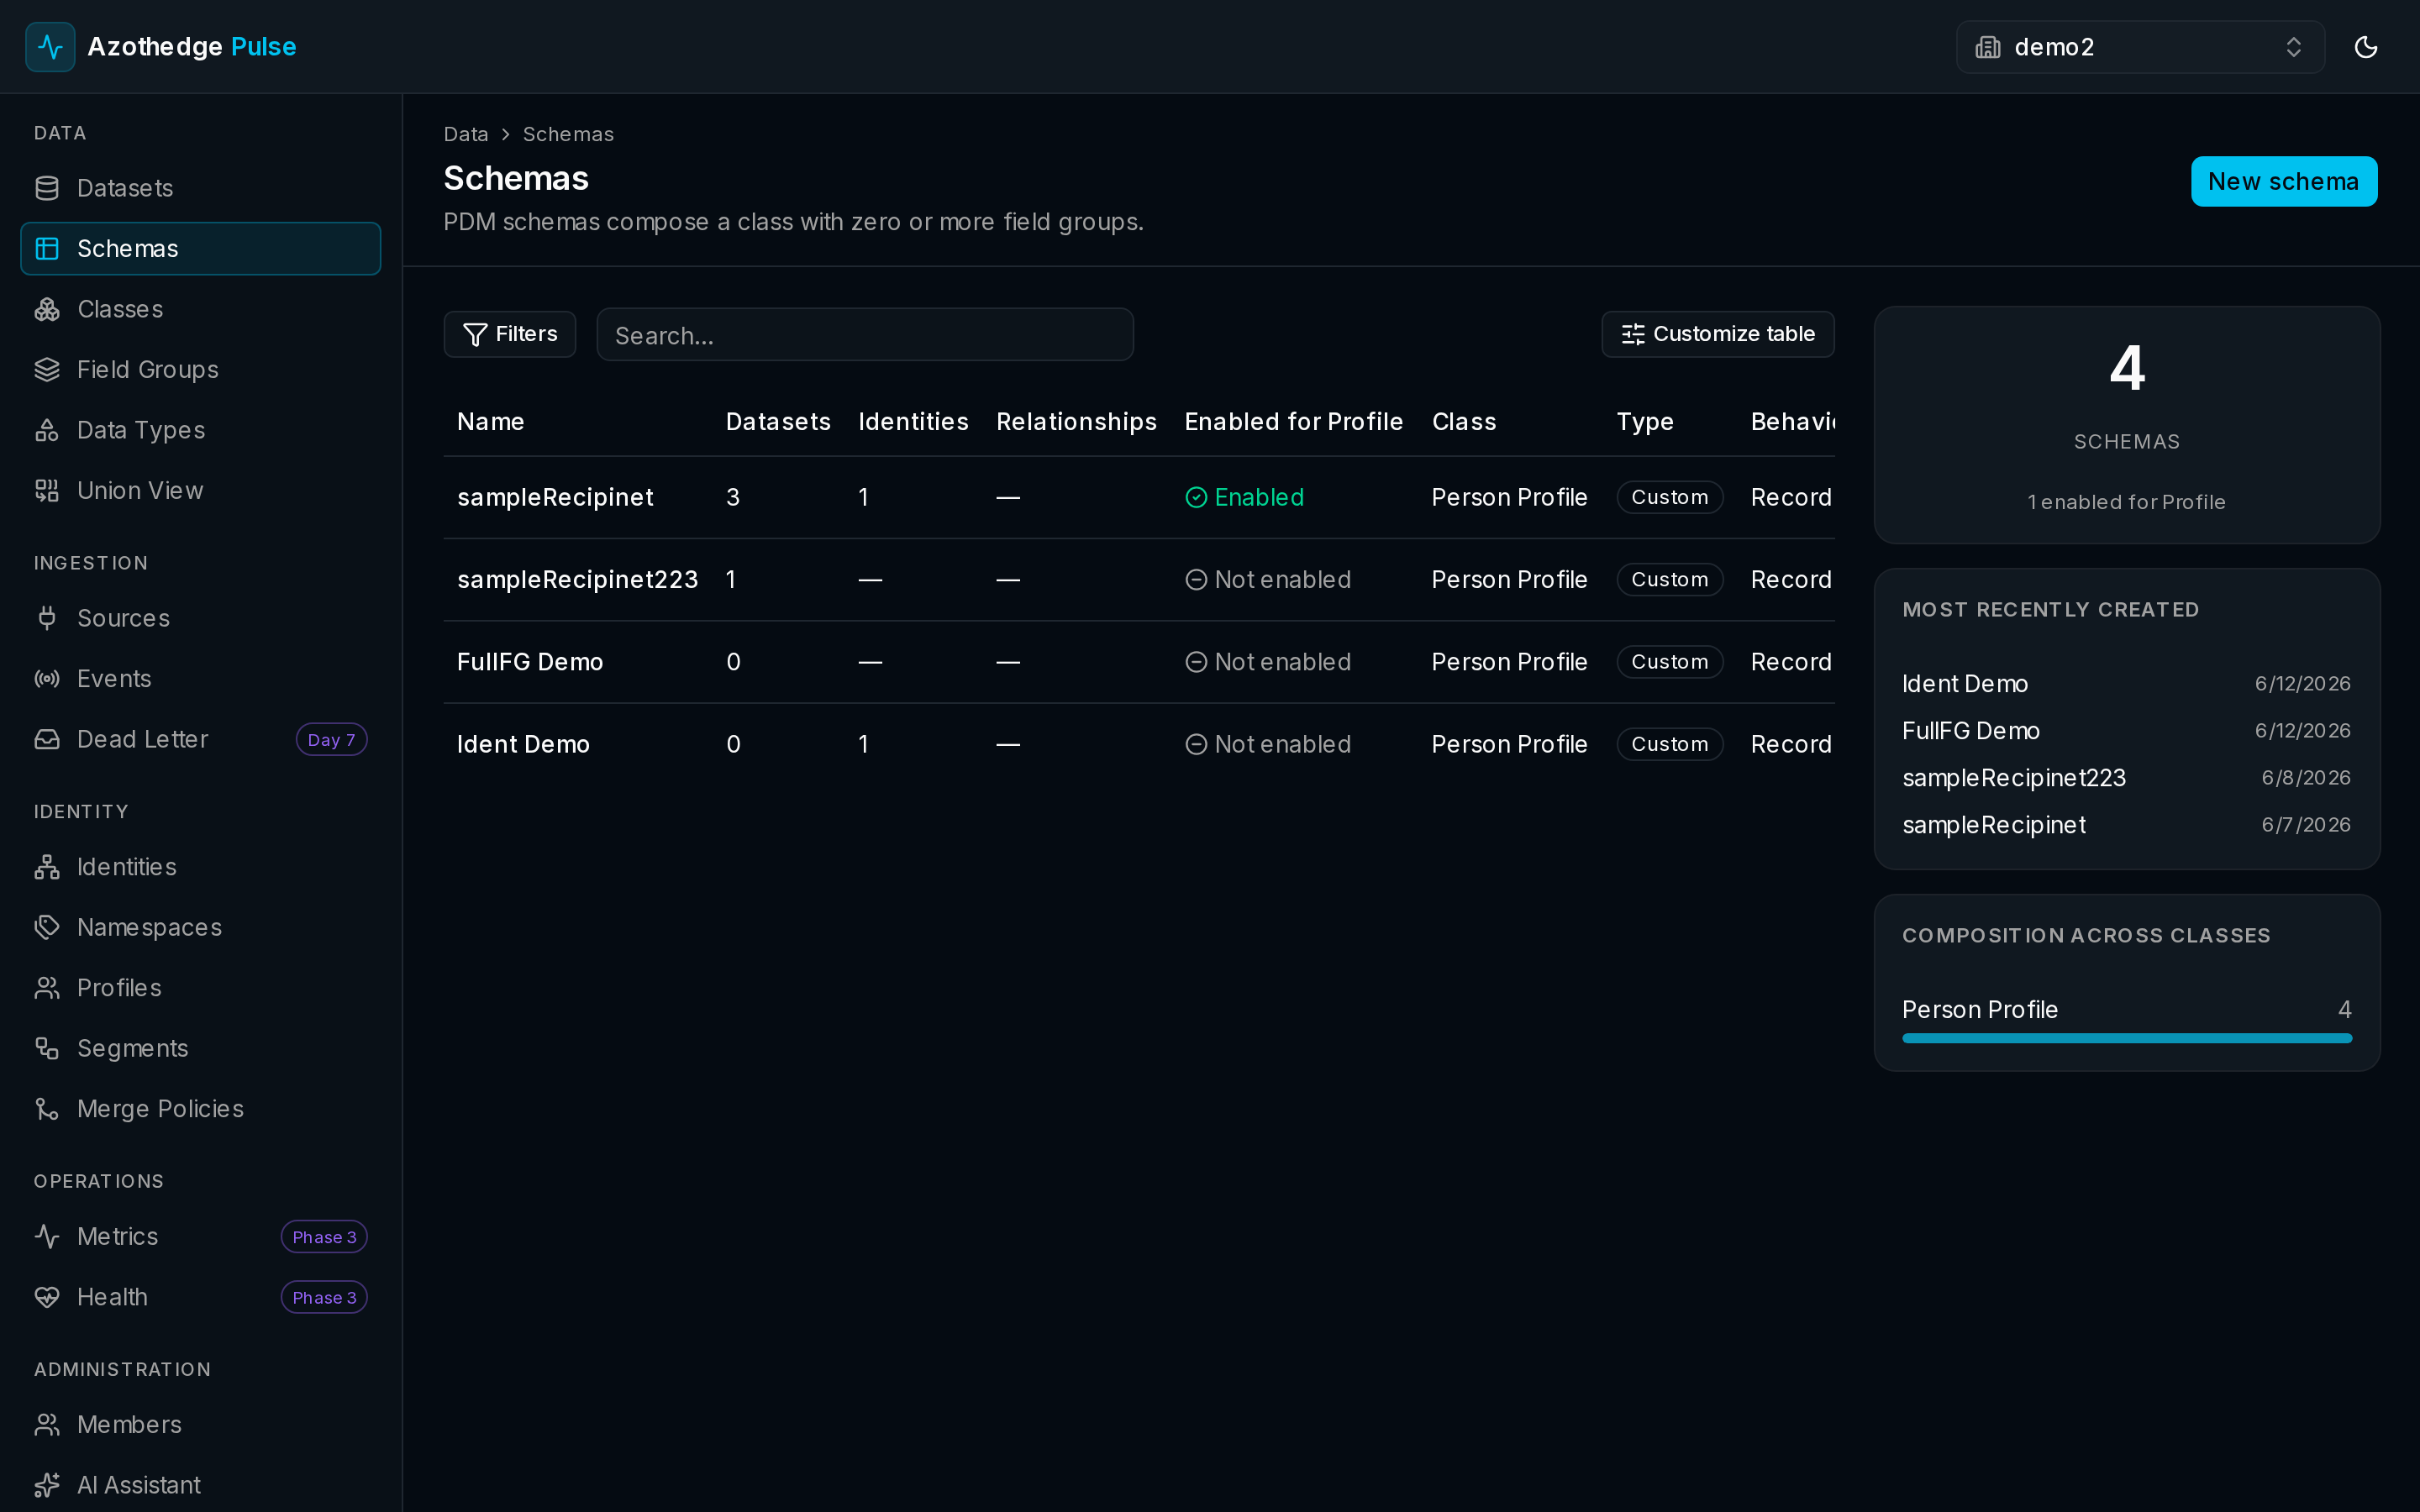Click the Schemas breadcrumb link
2420x1512 pixels.
pyautogui.click(x=568, y=134)
